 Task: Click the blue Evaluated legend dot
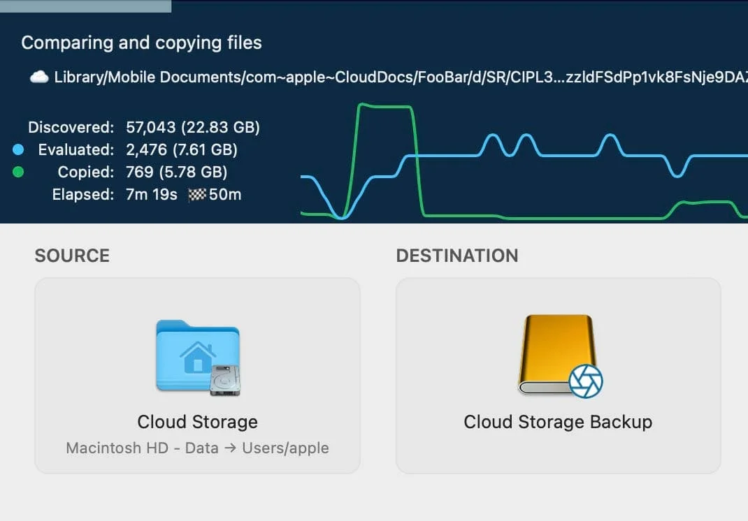click(x=18, y=149)
